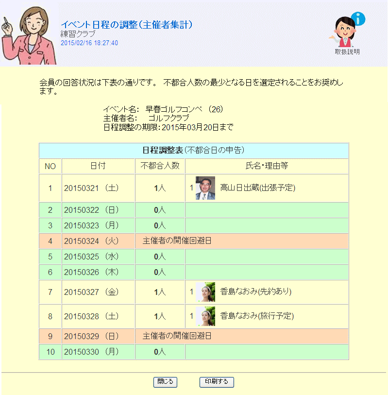The height and width of the screenshot is (395, 388).
Task: Click 0人 count on 20150326 row
Action: click(x=160, y=272)
